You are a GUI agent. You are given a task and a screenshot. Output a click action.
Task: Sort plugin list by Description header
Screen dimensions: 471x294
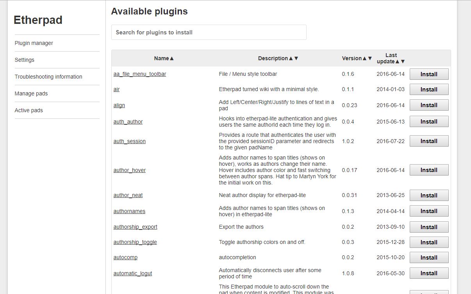[278, 58]
